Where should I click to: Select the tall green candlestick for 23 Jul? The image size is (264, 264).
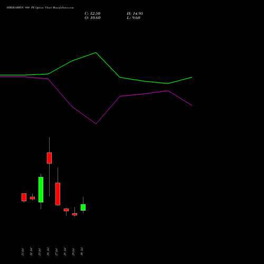click(x=41, y=190)
